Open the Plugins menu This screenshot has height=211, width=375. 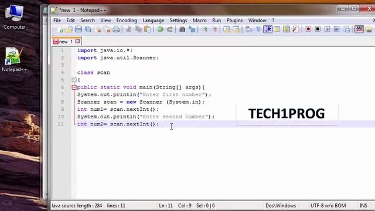coord(234,21)
